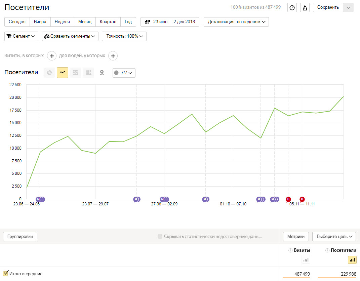This screenshot has width=360, height=281.
Task: Open help for Посетители metric
Action: point(327,250)
